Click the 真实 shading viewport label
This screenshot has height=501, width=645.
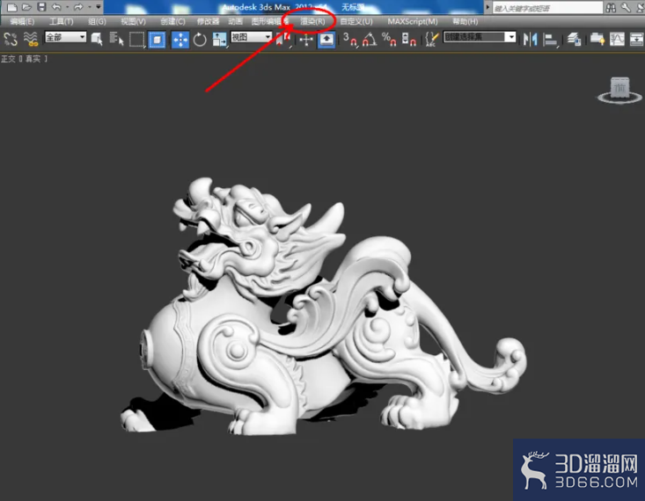coord(33,59)
